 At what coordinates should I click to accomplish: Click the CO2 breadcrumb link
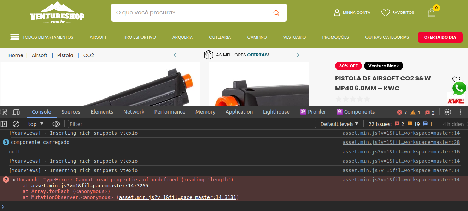pyautogui.click(x=89, y=55)
